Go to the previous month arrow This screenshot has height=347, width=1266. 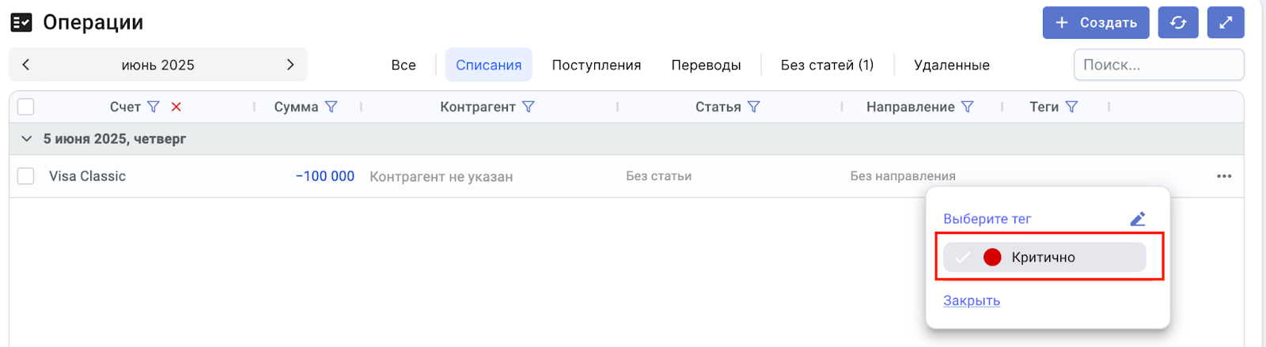click(26, 65)
